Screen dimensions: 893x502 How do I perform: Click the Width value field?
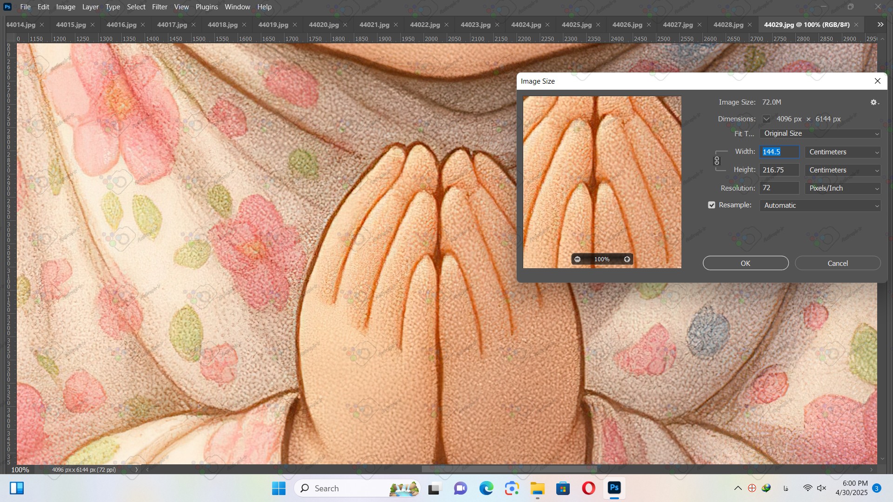(780, 152)
